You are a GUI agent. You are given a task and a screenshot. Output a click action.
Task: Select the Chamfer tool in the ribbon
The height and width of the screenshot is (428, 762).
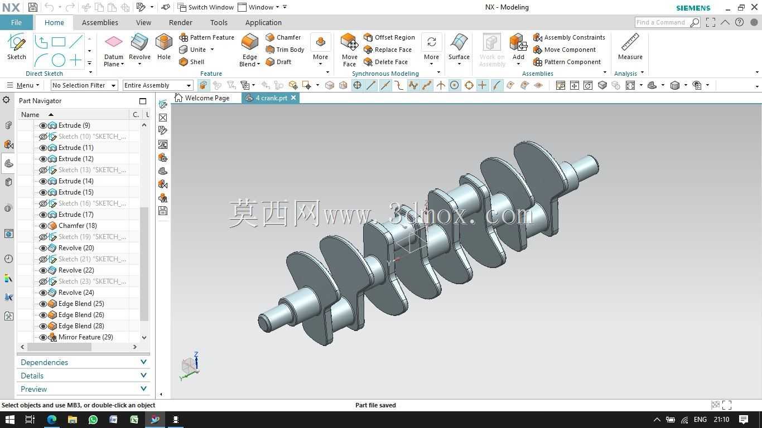tap(283, 37)
